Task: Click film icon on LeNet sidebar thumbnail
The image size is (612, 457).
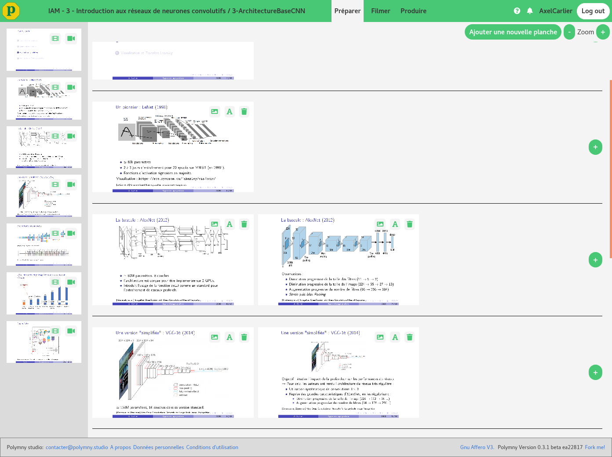Action: (55, 88)
